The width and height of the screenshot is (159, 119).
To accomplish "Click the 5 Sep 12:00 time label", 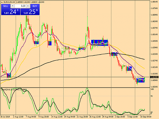I will (x=133, y=117).
